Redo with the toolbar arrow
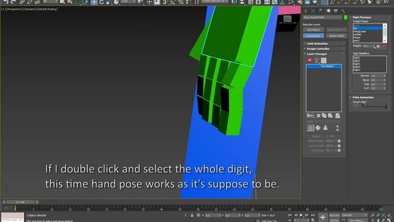 (x=13, y=2)
